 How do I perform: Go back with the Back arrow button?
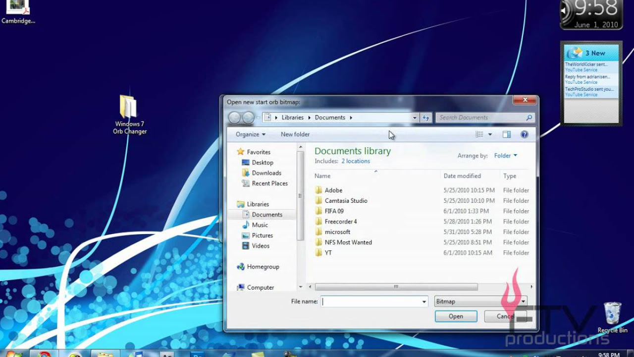click(234, 118)
